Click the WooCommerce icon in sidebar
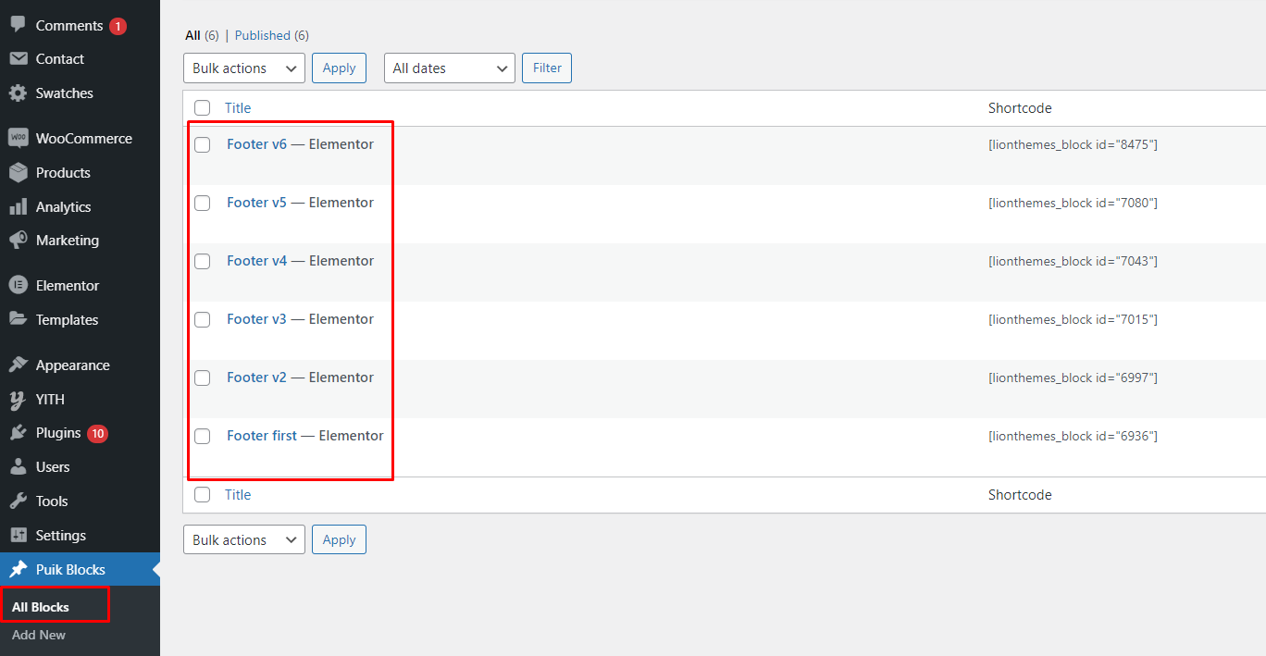This screenshot has width=1266, height=656. coord(18,138)
